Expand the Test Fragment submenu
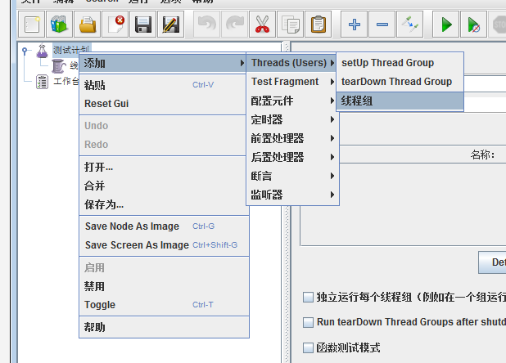The height and width of the screenshot is (363, 506). click(292, 82)
